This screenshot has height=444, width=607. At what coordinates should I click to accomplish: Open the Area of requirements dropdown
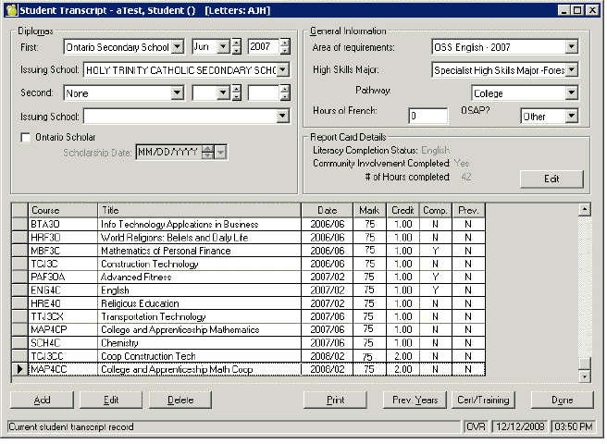(x=571, y=47)
